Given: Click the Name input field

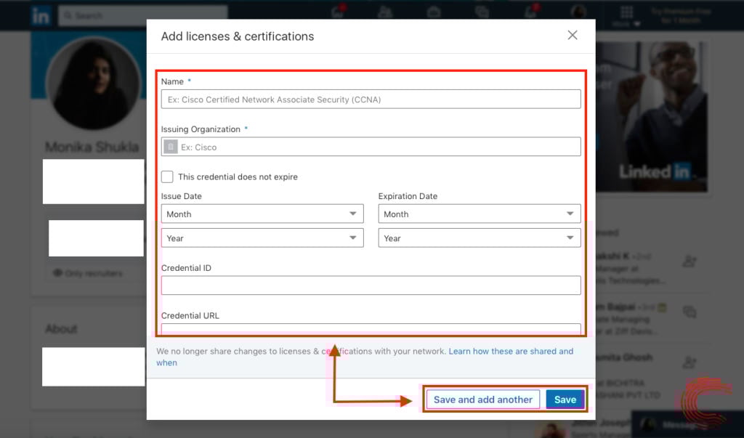Looking at the screenshot, I should click(371, 100).
